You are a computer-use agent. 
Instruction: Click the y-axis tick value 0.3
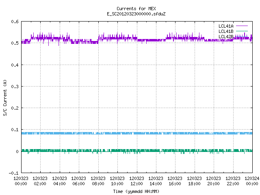[15, 87]
